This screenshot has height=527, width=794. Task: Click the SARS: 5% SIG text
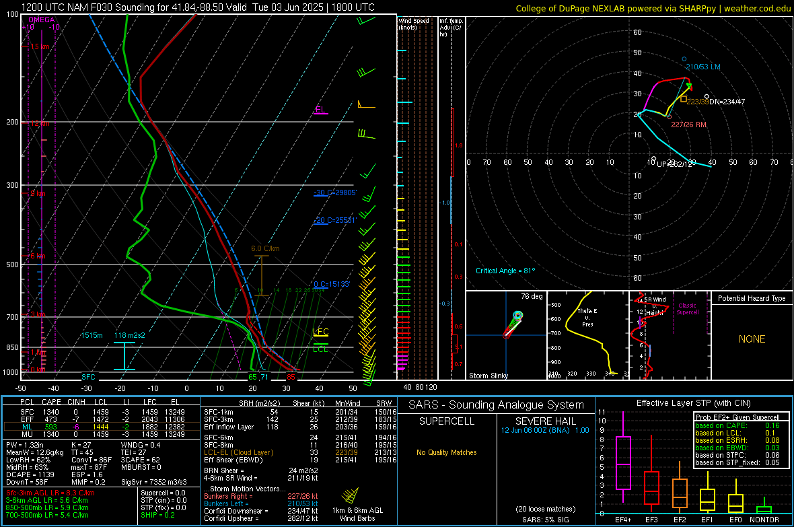coord(545,520)
